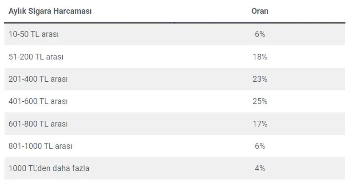353x187 pixels.
Task: Select the 1000 TL'den daha fazla label
Action: [49, 168]
